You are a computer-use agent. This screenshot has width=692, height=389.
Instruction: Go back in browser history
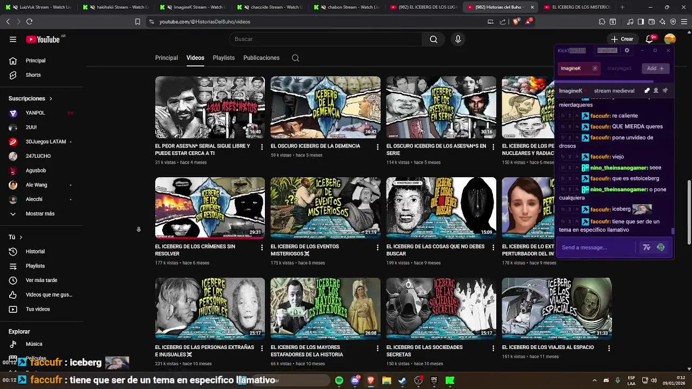tap(8, 22)
